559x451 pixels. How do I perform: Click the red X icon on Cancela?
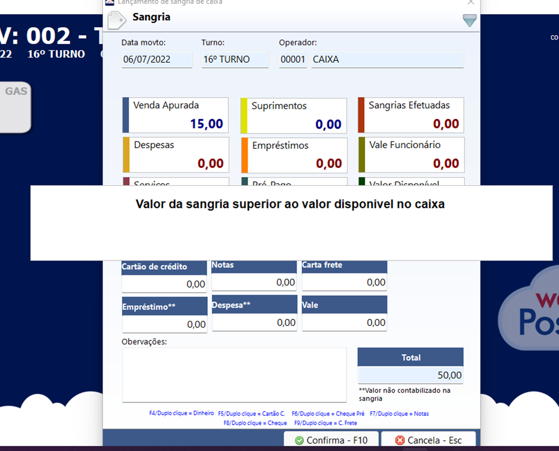(400, 440)
